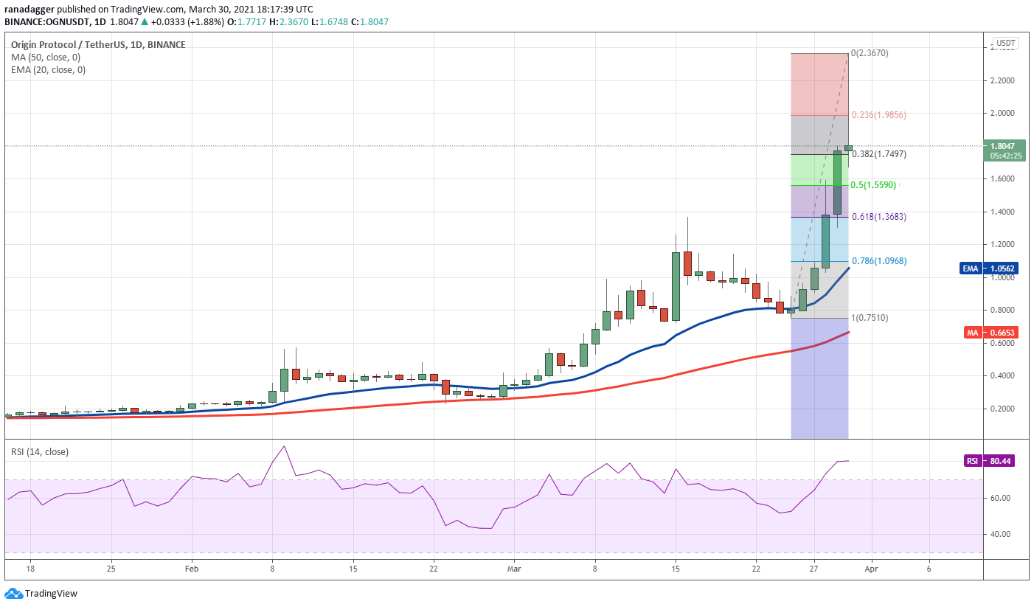The height and width of the screenshot is (607, 1034).
Task: Click the Feb label on date axis
Action: pos(192,569)
